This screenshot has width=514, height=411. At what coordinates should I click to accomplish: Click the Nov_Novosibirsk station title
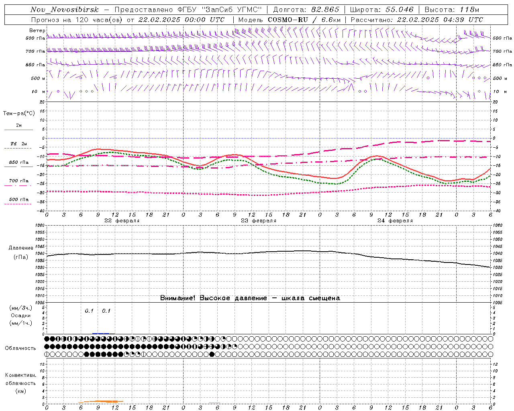[x=65, y=10]
